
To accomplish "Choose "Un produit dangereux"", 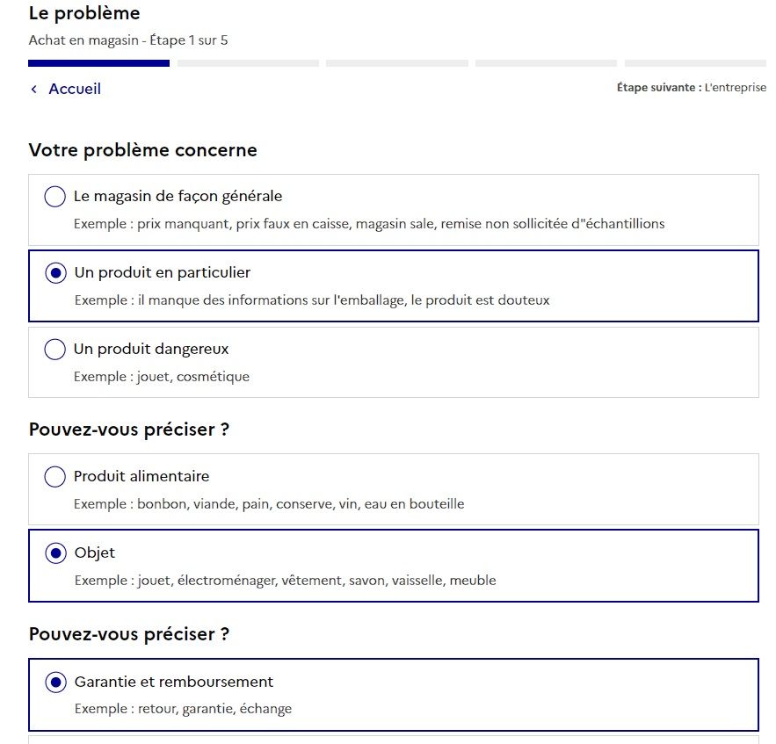I will point(54,350).
